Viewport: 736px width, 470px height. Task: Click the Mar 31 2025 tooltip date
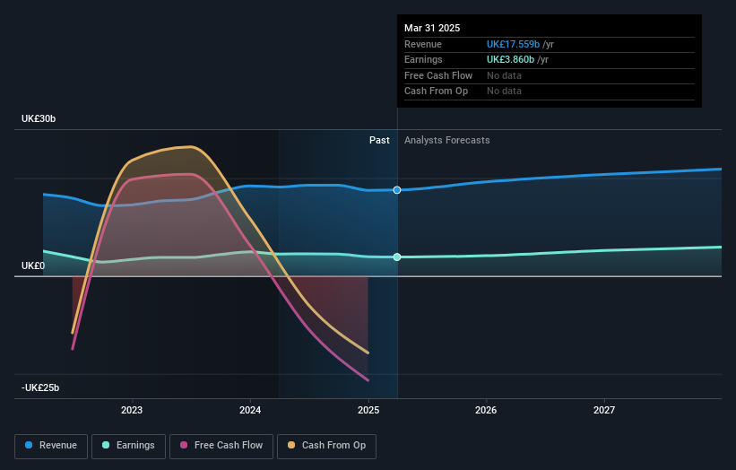point(432,28)
